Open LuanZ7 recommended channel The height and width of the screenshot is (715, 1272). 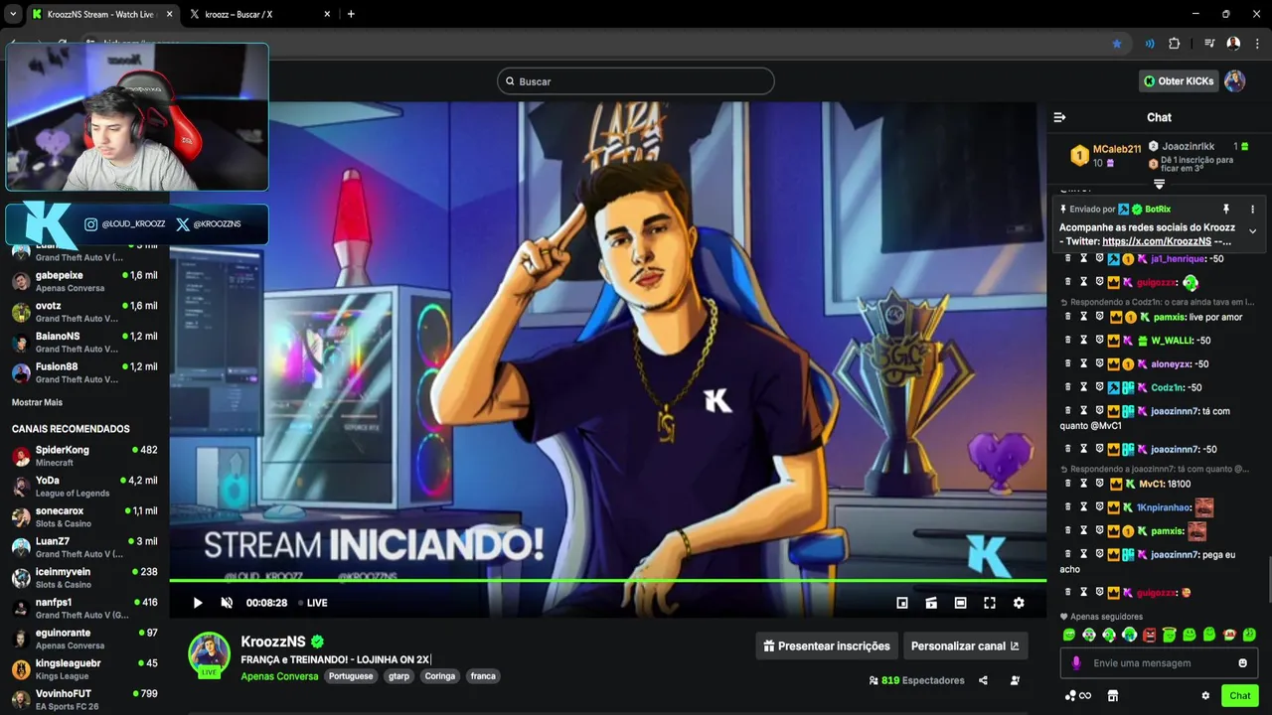[x=84, y=548]
